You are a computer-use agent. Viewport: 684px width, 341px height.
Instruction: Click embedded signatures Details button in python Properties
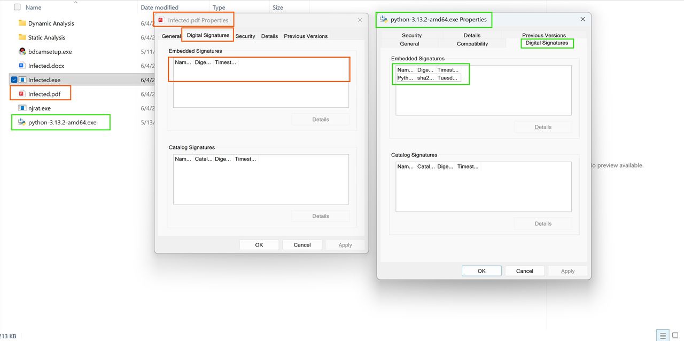(543, 127)
